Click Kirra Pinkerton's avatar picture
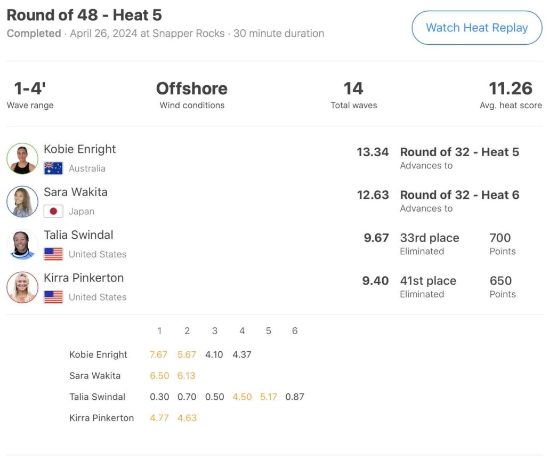 pyautogui.click(x=22, y=287)
